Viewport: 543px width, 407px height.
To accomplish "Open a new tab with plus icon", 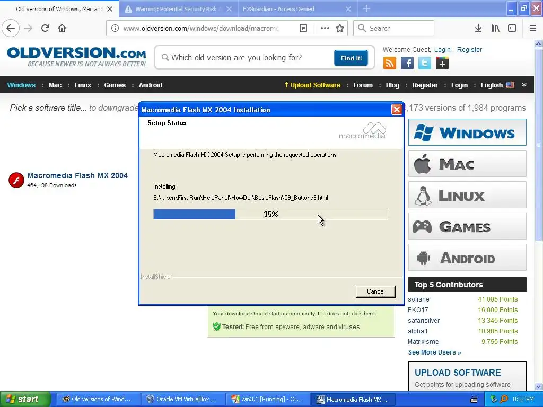I will [x=366, y=8].
